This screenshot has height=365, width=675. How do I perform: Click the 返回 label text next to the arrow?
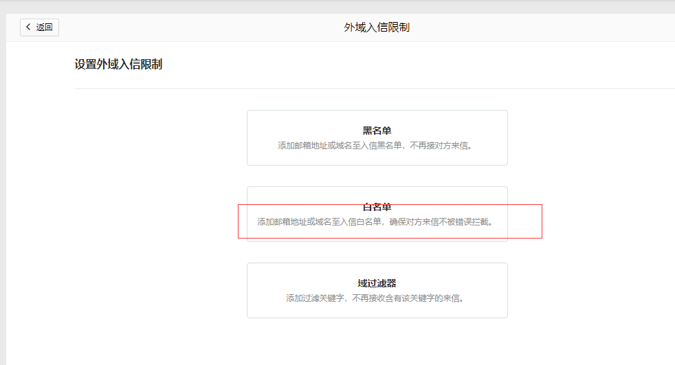pyautogui.click(x=45, y=27)
